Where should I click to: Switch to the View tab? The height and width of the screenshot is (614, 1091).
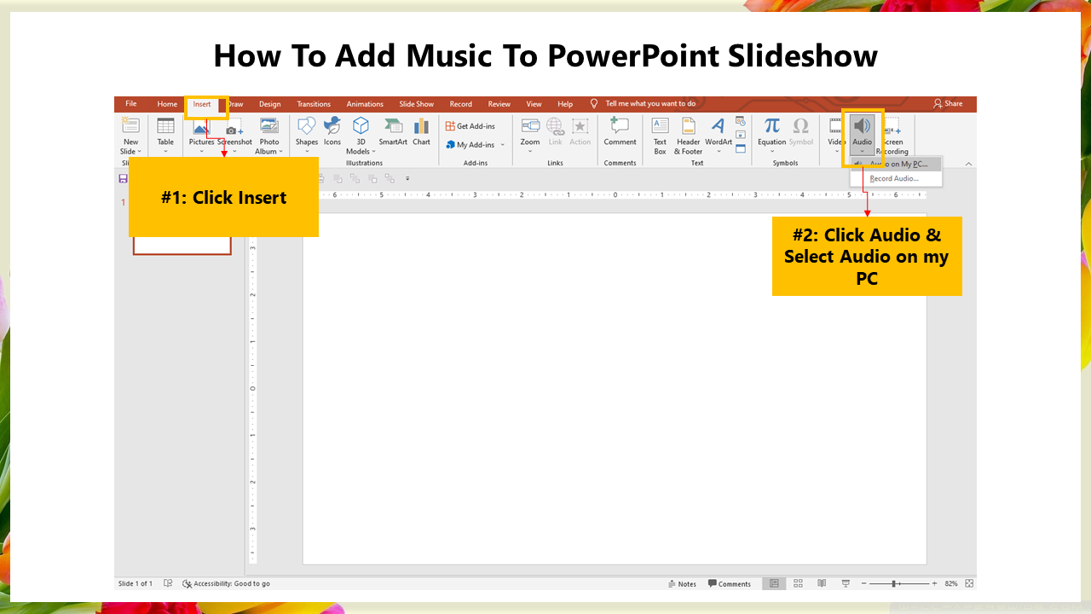pos(534,104)
